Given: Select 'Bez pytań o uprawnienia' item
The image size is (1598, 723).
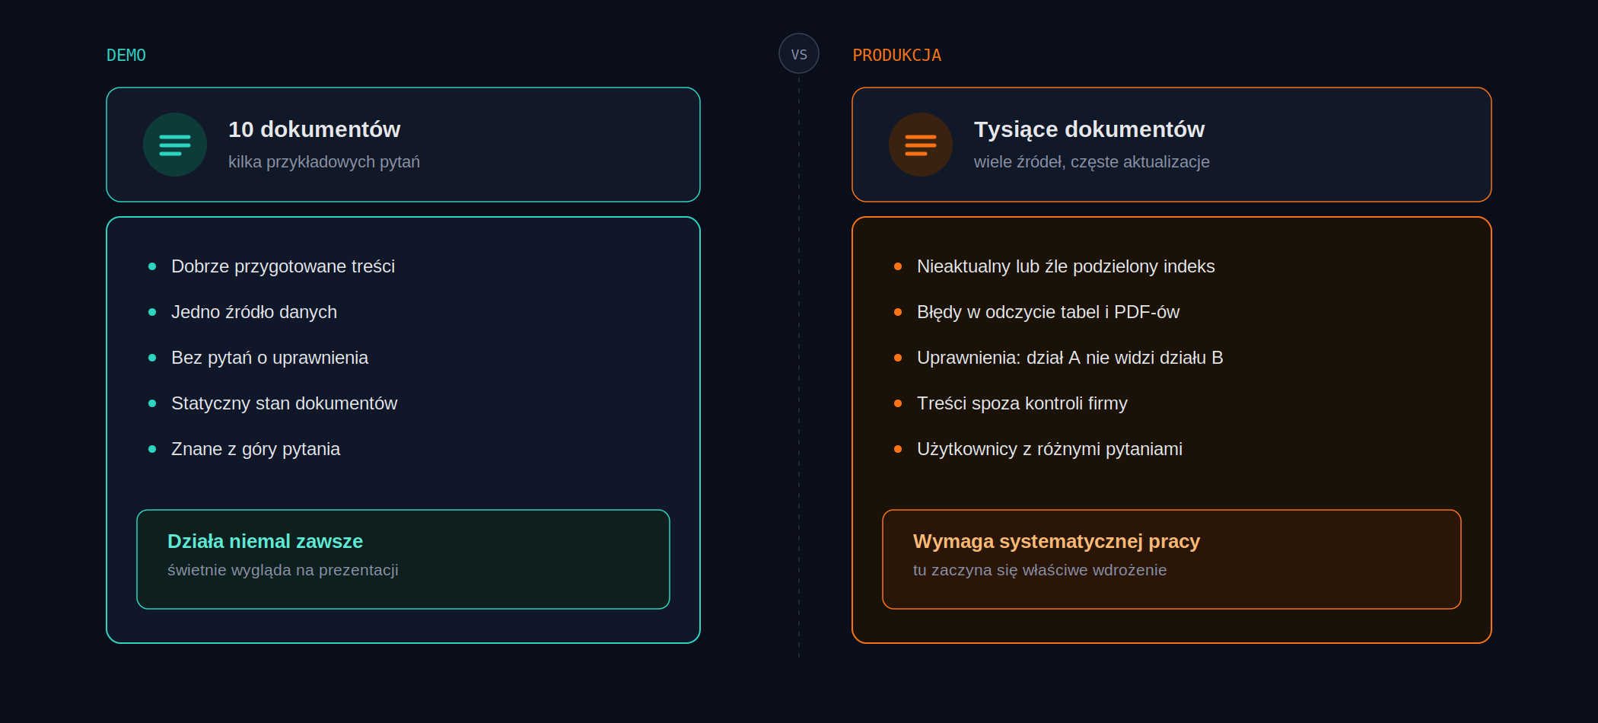Looking at the screenshot, I should point(269,358).
